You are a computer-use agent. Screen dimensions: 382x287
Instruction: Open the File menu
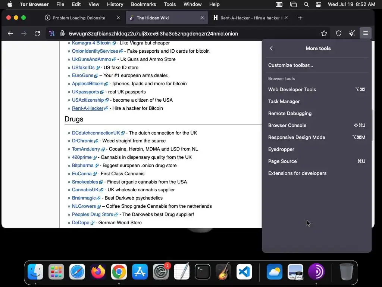pos(60,4)
